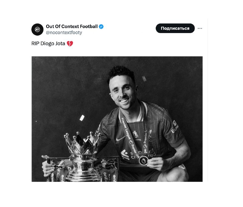The image size is (243, 207).
Task: Click the Nike swoosh on the shirt
Action: [120, 138]
